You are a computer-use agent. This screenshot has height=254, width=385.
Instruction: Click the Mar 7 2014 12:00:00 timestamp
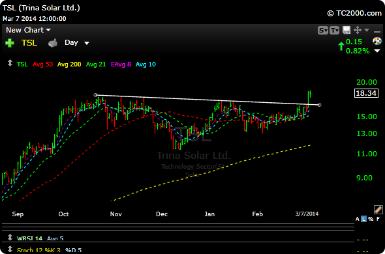[x=35, y=19]
